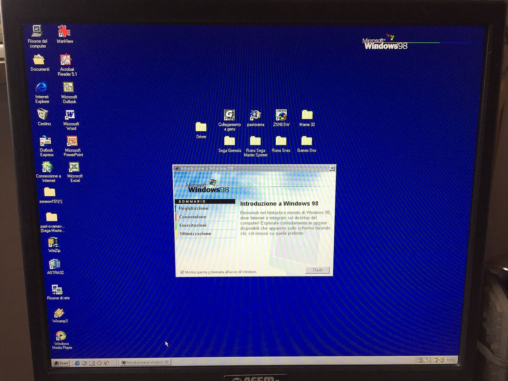The height and width of the screenshot is (381, 508).
Task: Open Outlook Express email client
Action: click(46, 142)
